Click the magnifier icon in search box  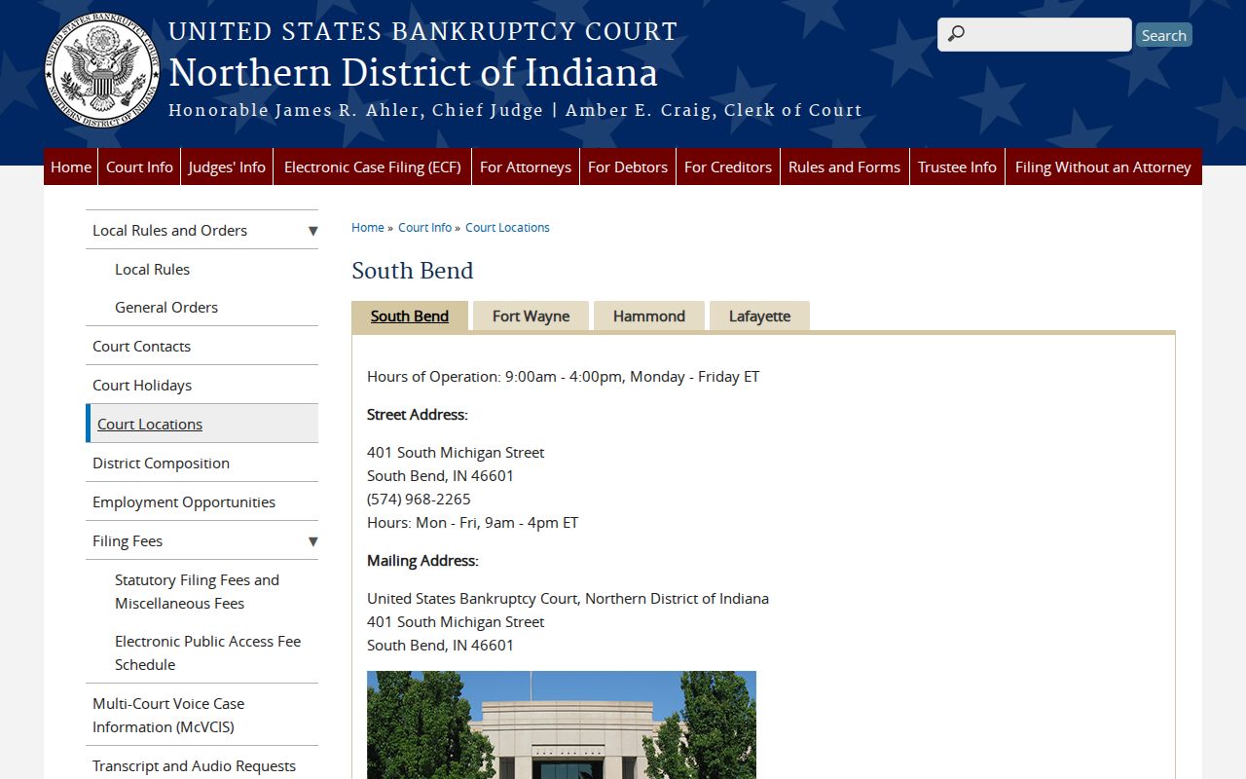pos(957,35)
